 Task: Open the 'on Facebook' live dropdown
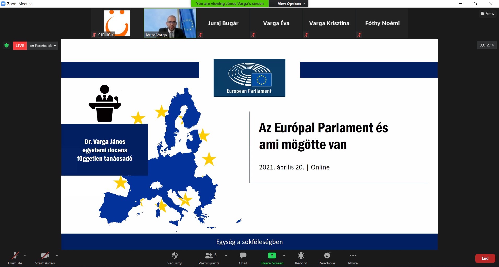[x=43, y=46]
